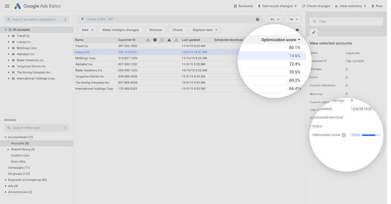Click the filled circle error column icon
The height and width of the screenshot is (204, 391).
click(x=155, y=40)
